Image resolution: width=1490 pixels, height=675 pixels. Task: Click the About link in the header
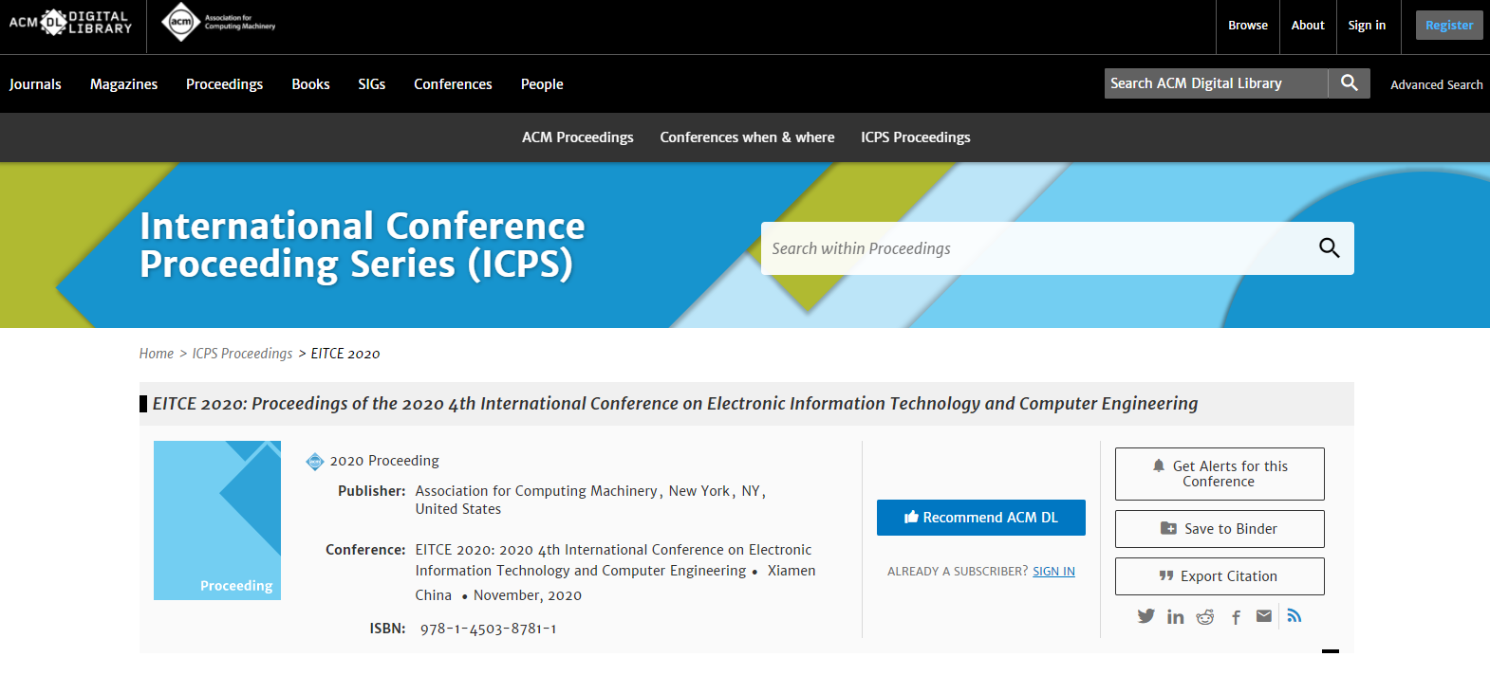(1308, 26)
